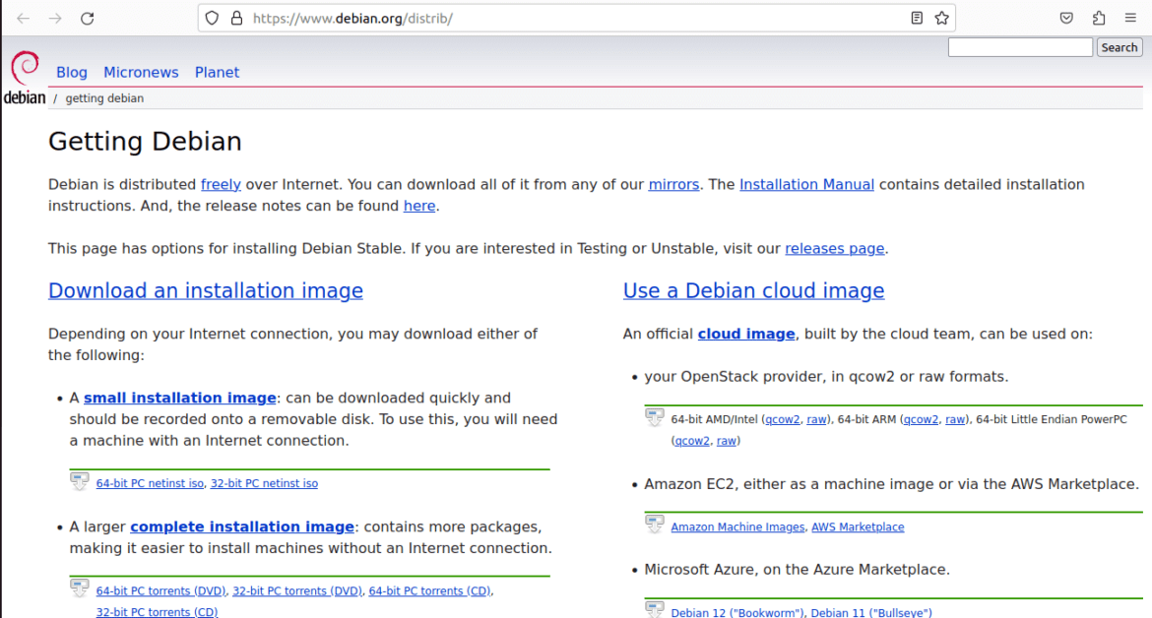Open the AWS Marketplace link
The width and height of the screenshot is (1152, 618).
(x=857, y=526)
